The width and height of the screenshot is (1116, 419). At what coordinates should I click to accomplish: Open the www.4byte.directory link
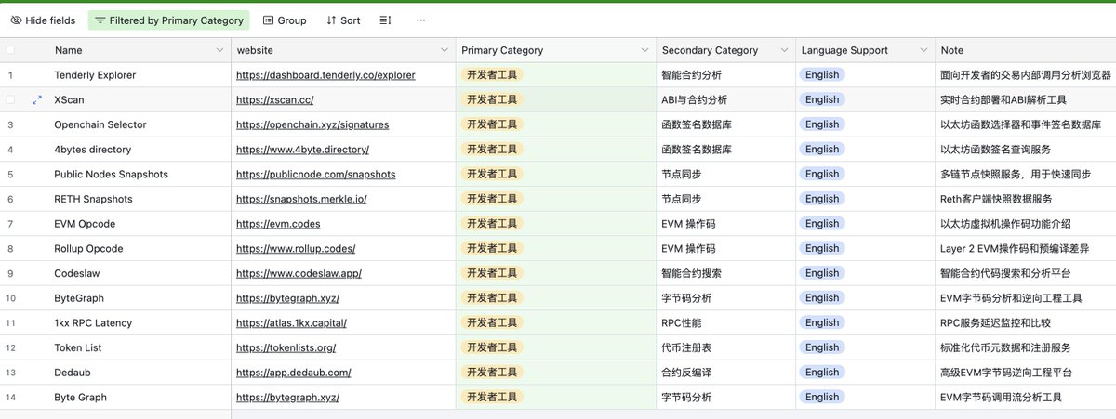point(302,150)
